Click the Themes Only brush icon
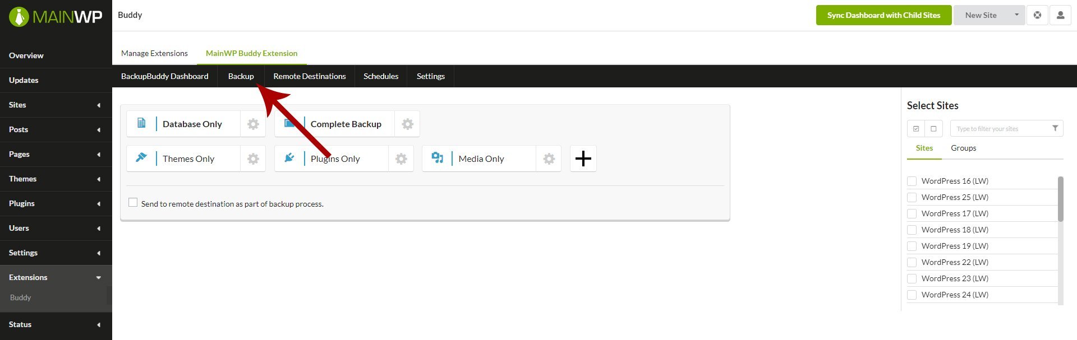This screenshot has height=340, width=1077. point(141,157)
